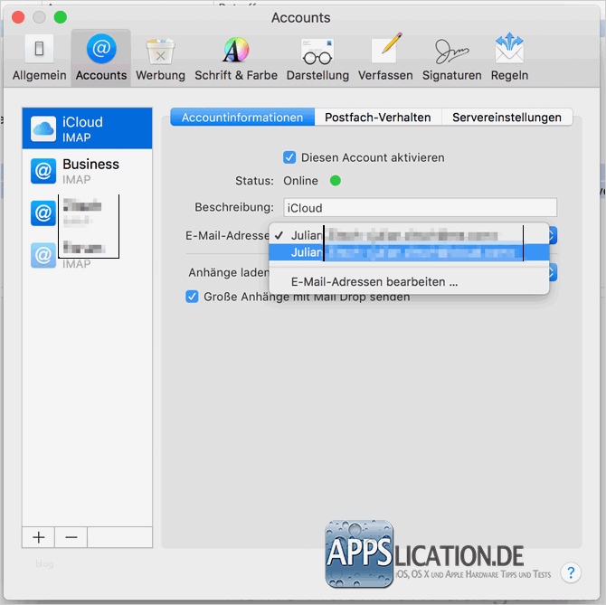Click the Beschreibung text field
The height and width of the screenshot is (605, 606).
[420, 208]
